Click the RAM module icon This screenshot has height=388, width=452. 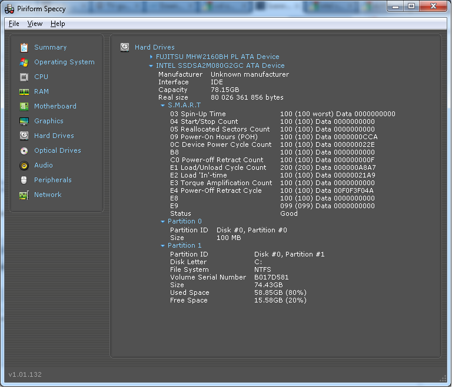coord(24,92)
